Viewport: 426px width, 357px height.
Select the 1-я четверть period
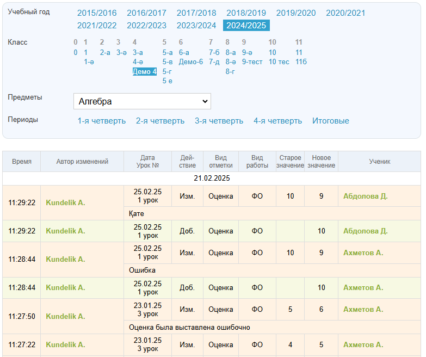(x=102, y=121)
